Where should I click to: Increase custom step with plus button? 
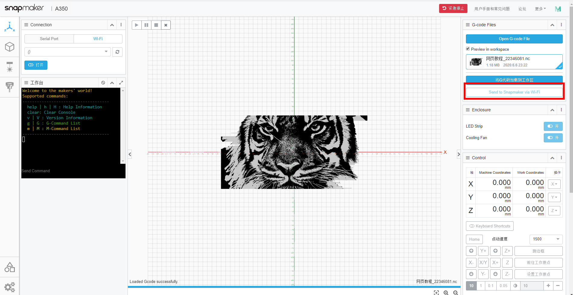[x=548, y=286]
